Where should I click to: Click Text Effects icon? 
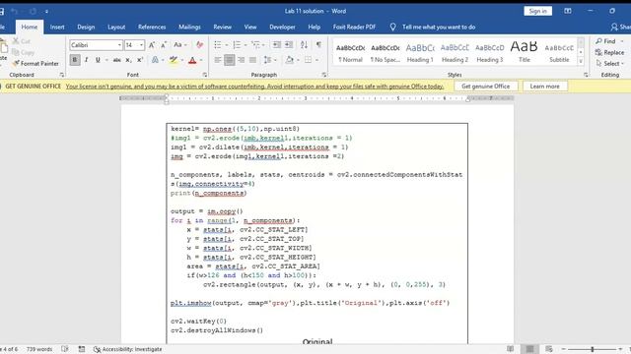tap(155, 60)
